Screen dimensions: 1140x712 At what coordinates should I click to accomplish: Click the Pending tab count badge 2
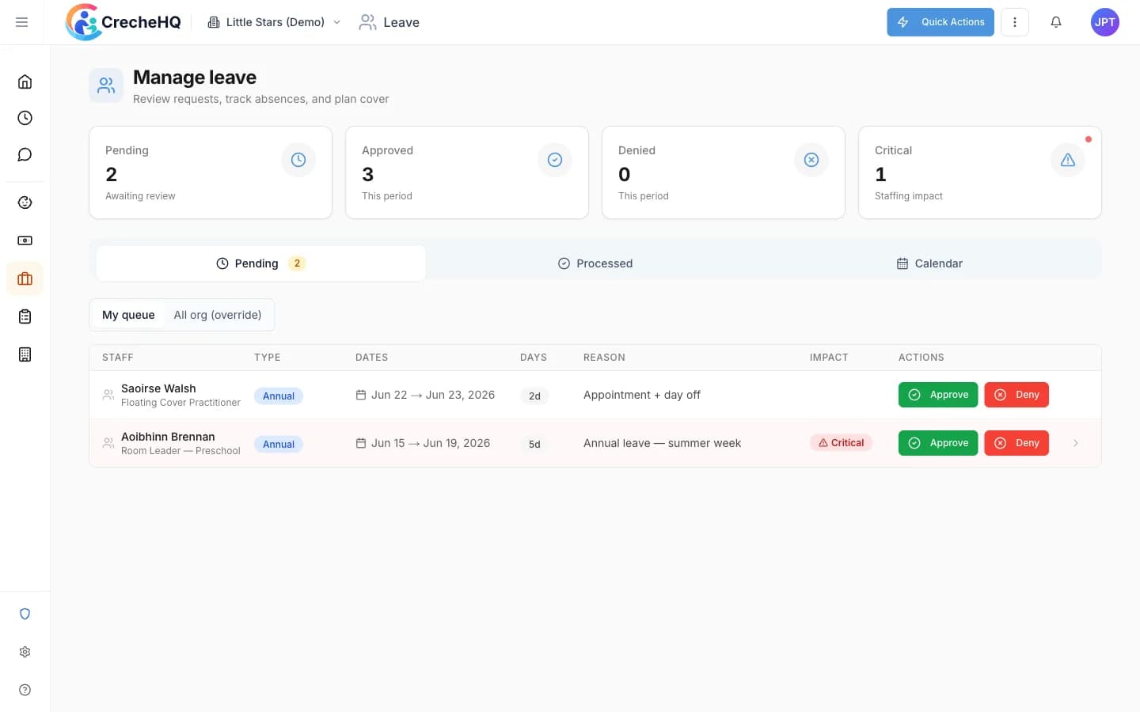click(x=297, y=263)
